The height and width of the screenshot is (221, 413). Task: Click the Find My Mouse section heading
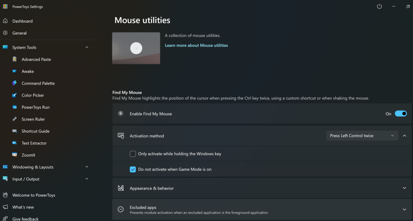(x=127, y=92)
